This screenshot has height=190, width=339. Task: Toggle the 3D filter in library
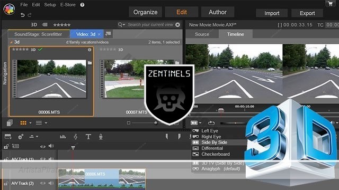coord(34,25)
